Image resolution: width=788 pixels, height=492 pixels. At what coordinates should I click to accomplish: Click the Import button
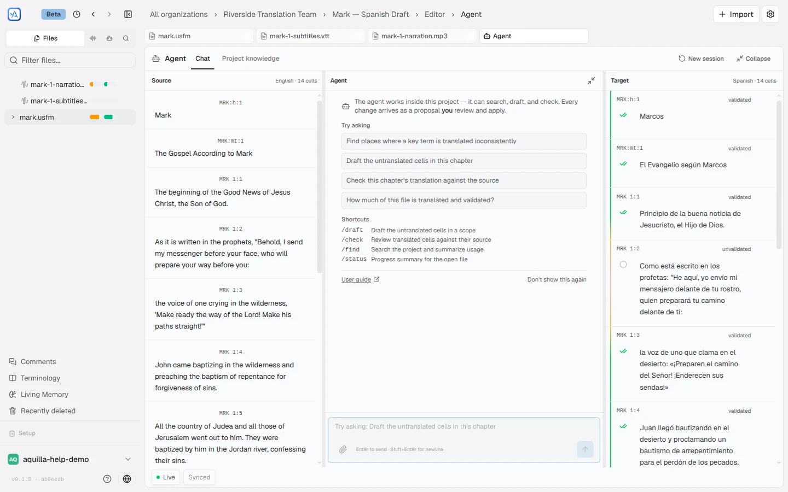[x=736, y=14]
